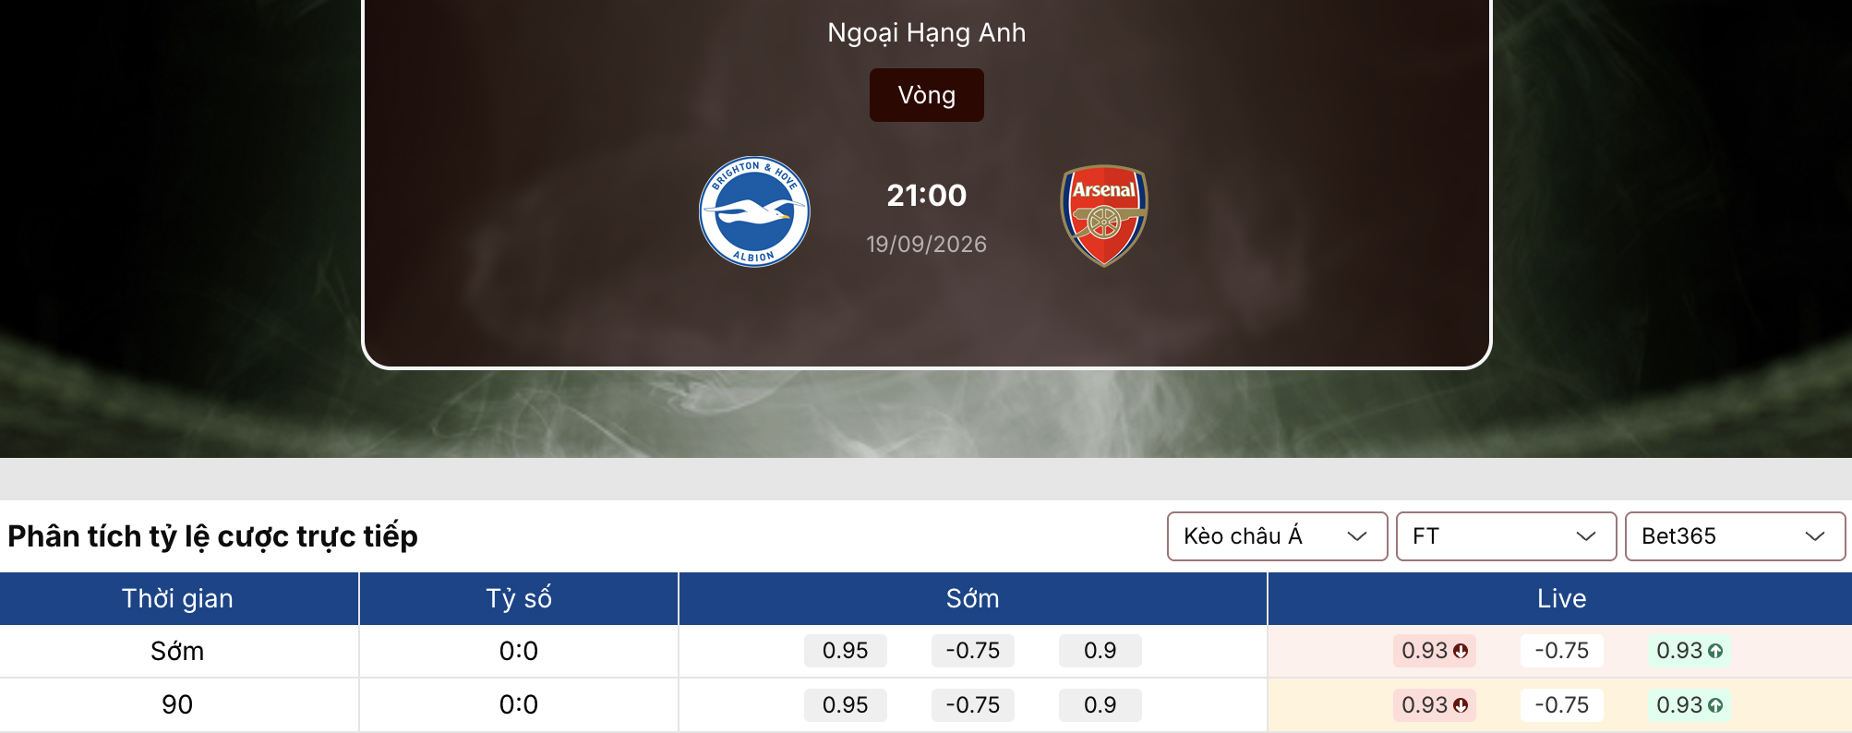Click the red down arrow in Sớm row Live odds

click(1461, 651)
